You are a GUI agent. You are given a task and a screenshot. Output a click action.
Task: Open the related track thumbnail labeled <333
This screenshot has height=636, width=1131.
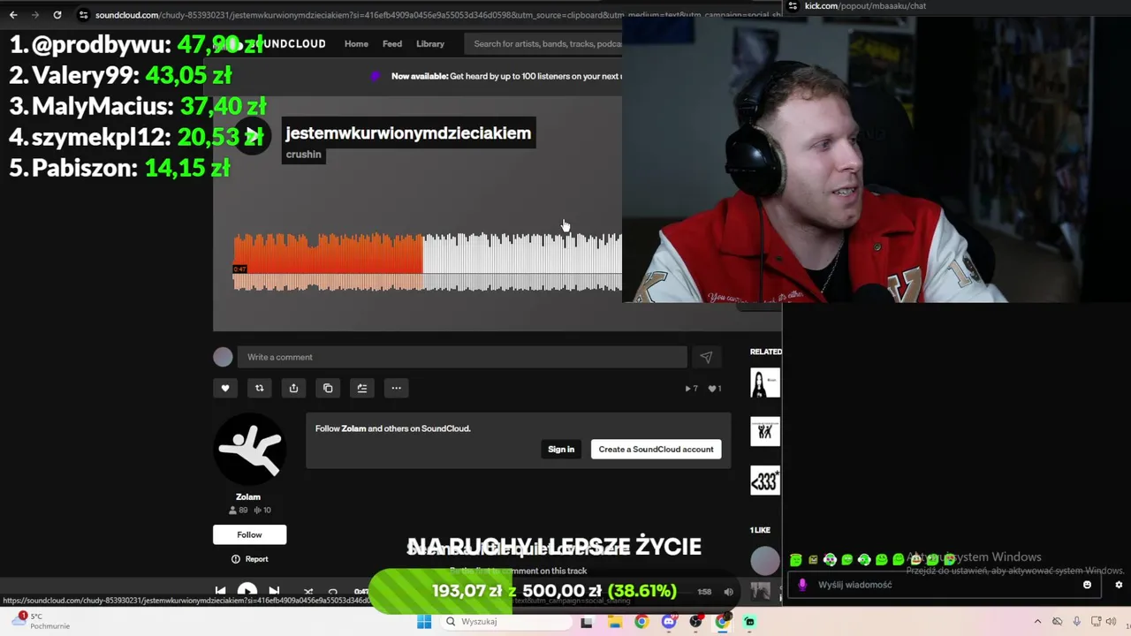click(765, 481)
